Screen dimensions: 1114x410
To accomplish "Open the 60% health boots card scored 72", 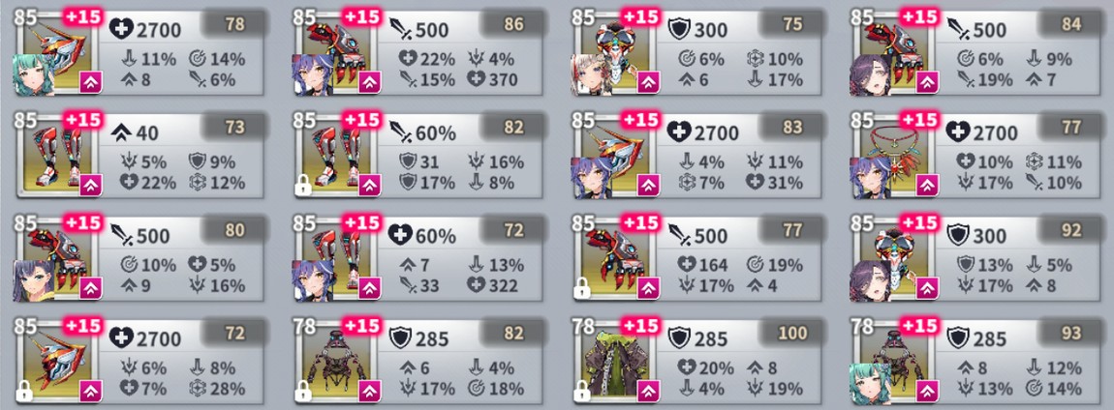I will click(x=418, y=257).
